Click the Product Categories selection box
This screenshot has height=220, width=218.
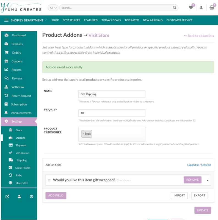coord(112,134)
